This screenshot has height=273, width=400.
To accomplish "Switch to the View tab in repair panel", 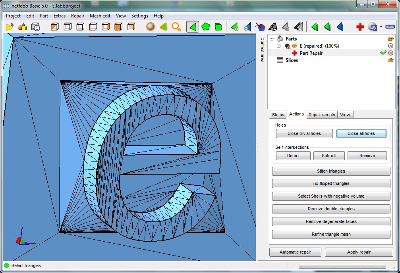I will pos(345,115).
